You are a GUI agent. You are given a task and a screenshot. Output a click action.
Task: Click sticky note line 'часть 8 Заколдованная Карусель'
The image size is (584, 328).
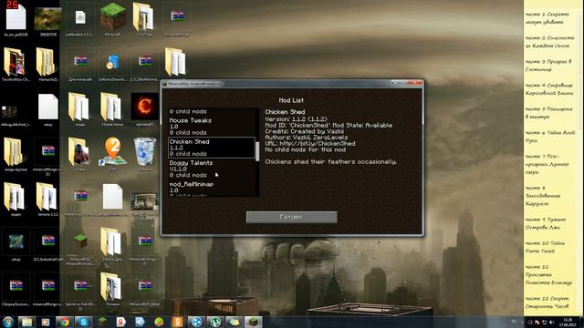pyautogui.click(x=543, y=196)
